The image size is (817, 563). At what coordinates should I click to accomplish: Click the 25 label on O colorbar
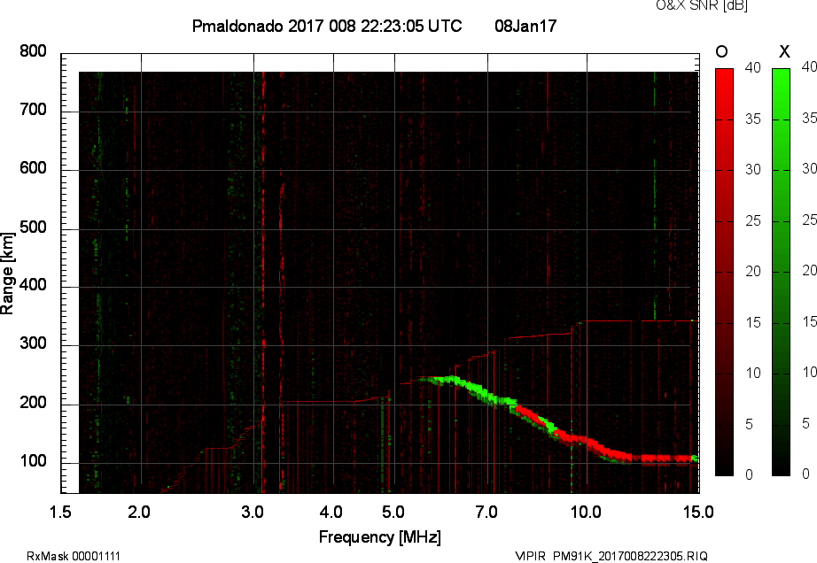pos(752,221)
